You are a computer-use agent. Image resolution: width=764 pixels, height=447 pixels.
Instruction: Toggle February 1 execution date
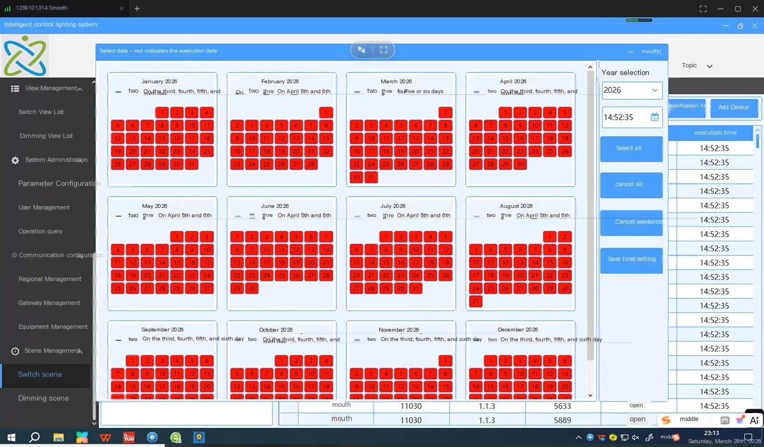(326, 112)
